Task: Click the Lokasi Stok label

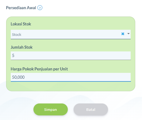Action: (x=21, y=24)
